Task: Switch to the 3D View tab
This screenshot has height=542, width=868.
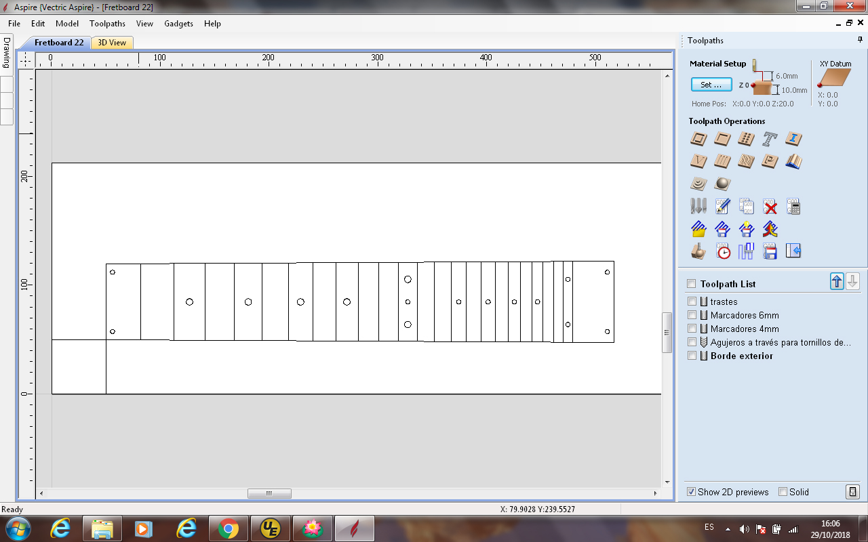Action: (112, 43)
